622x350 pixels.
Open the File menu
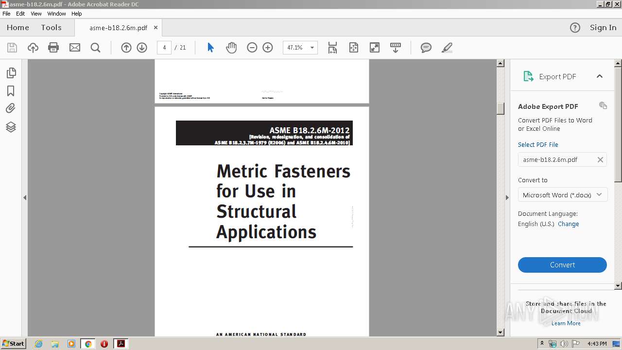[6, 14]
